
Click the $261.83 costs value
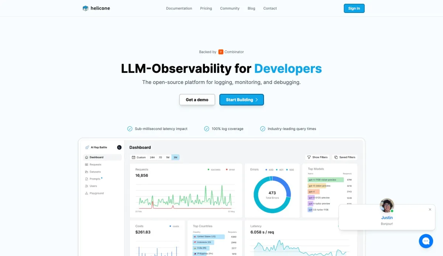click(x=143, y=232)
